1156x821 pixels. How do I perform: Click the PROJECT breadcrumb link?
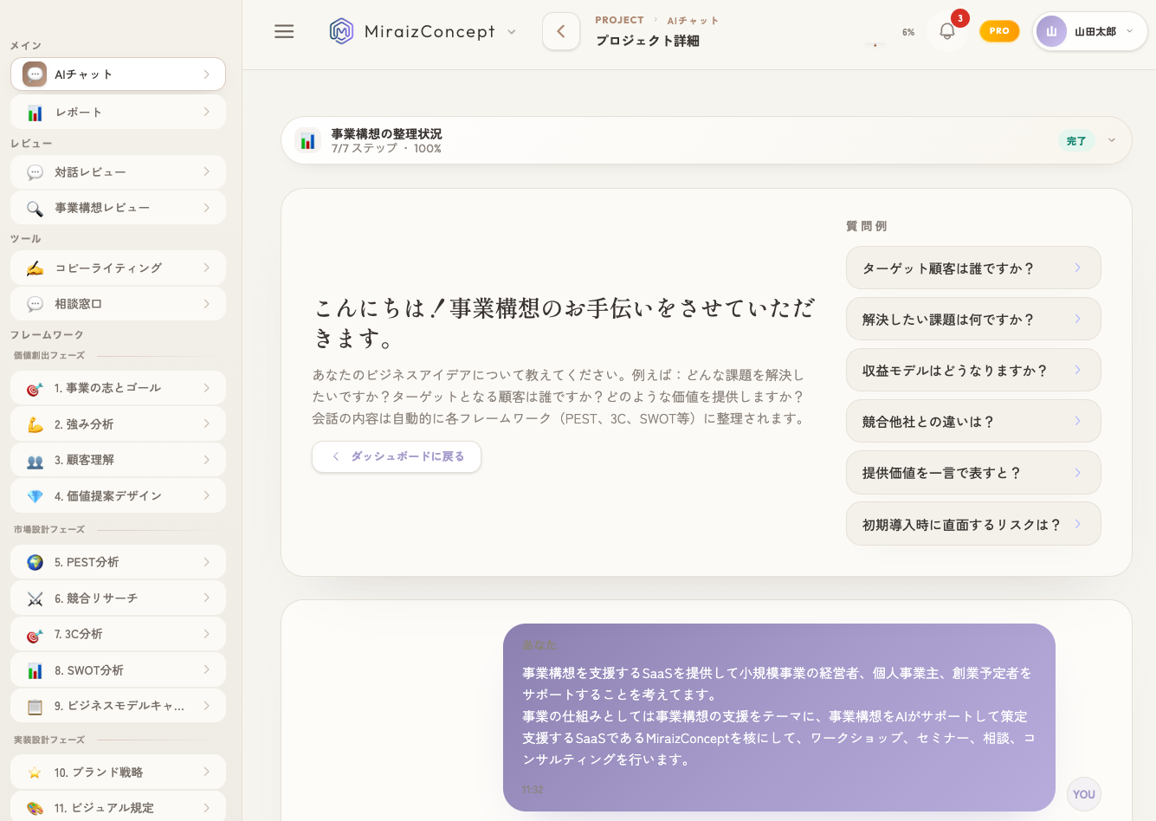tap(618, 20)
